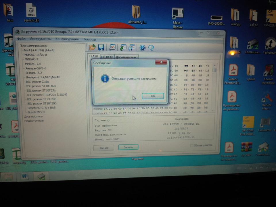Launch Клиент MotorData shortcut
The image size is (276, 207).
268,75
